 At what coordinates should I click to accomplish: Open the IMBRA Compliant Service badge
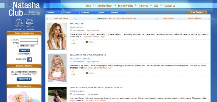(29, 23)
